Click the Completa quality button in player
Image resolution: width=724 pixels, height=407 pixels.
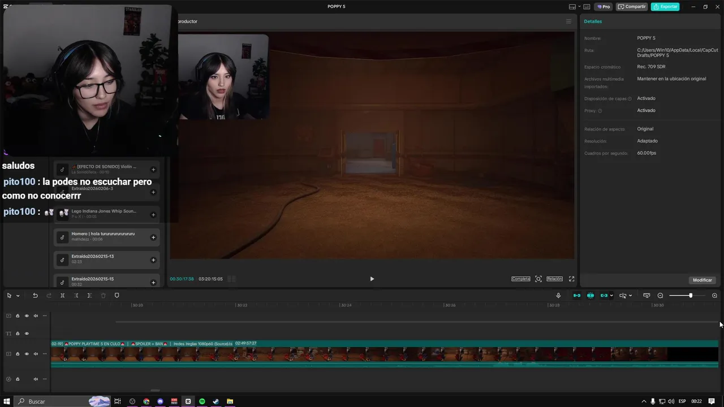tap(521, 279)
